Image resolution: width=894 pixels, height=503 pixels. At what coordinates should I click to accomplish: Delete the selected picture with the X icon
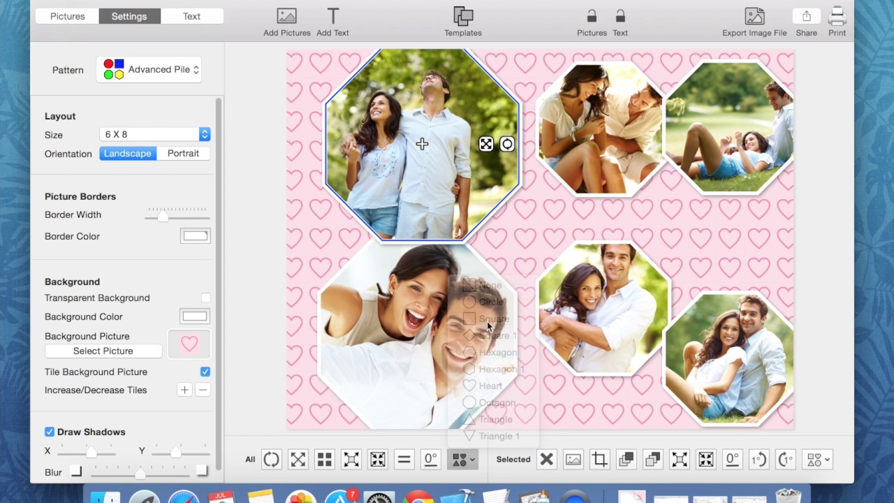click(x=546, y=459)
